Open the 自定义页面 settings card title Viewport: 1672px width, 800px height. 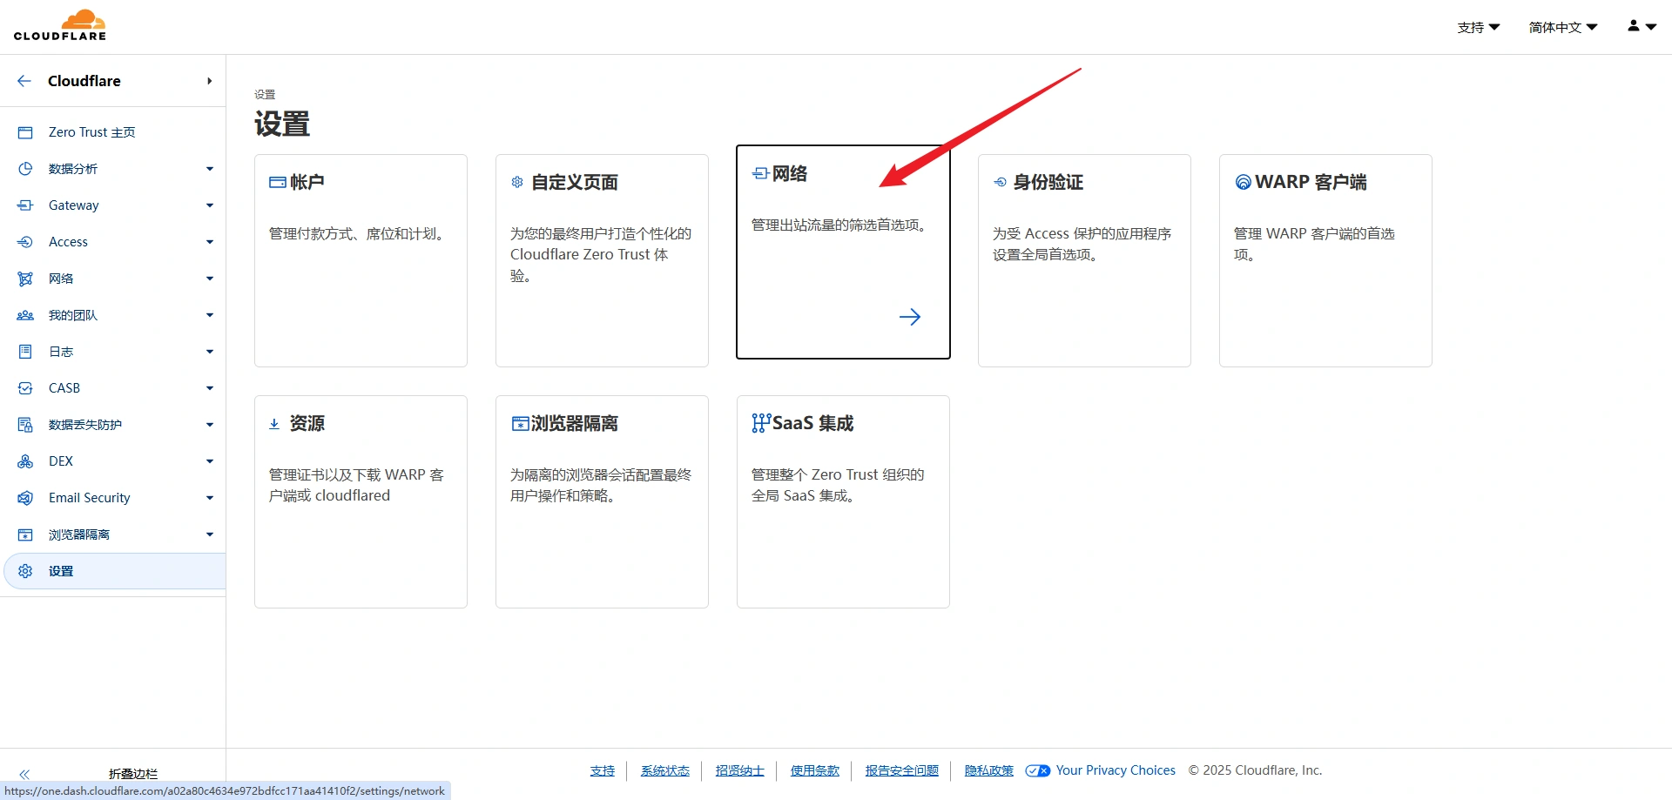tap(575, 182)
